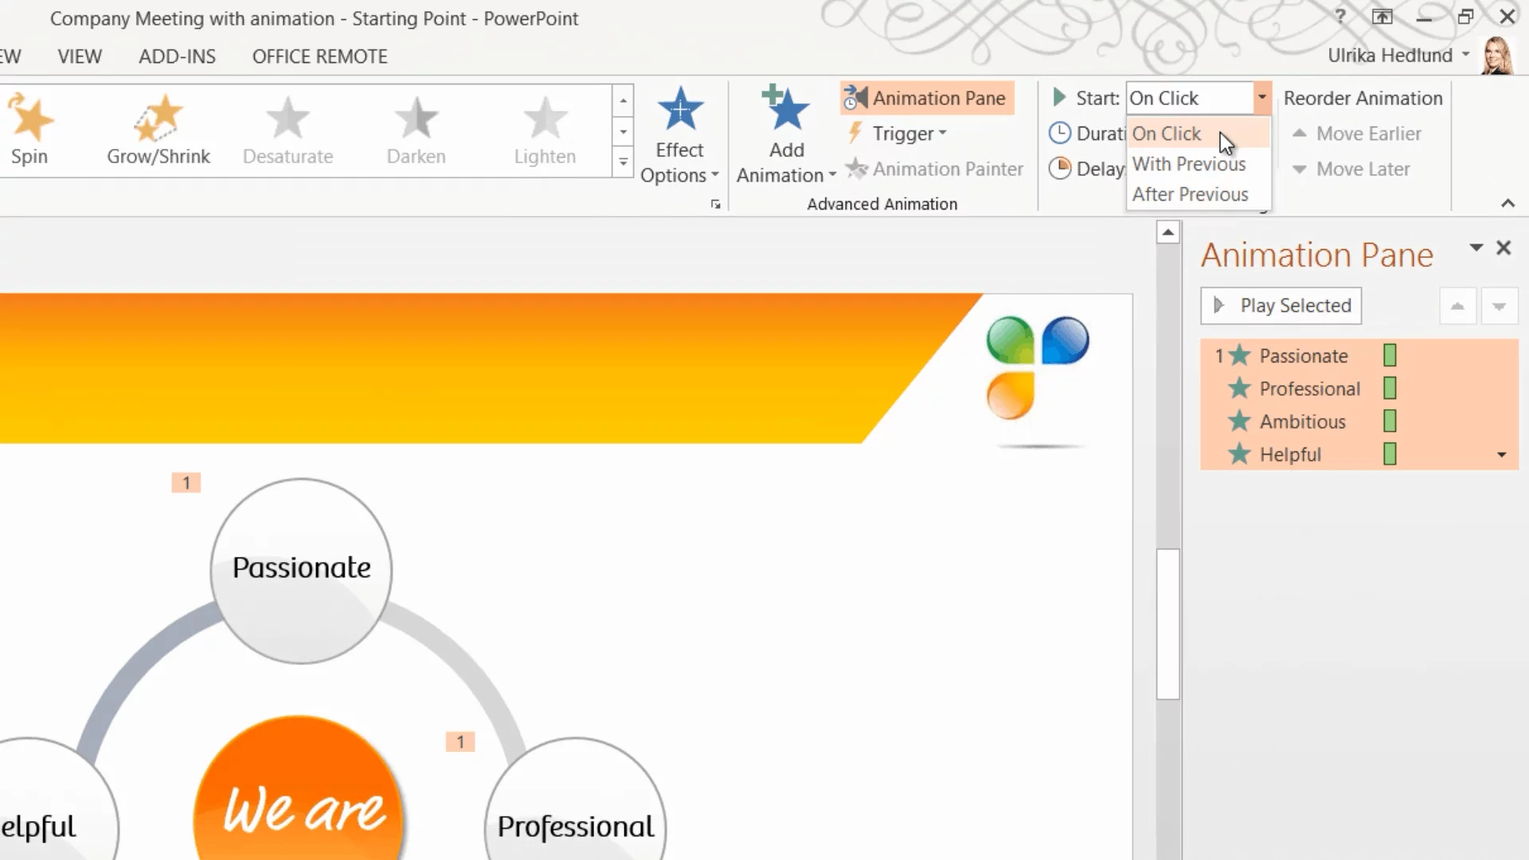1529x860 pixels.
Task: Click the green timing bar for Passionate
Action: tap(1390, 355)
